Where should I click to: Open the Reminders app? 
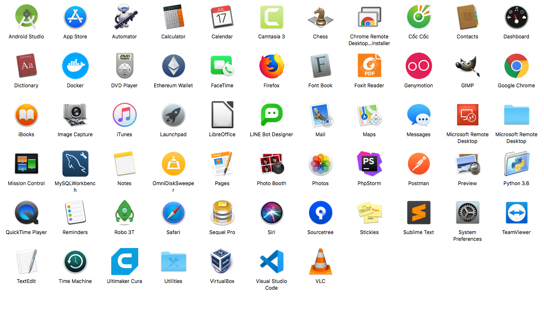click(x=75, y=213)
